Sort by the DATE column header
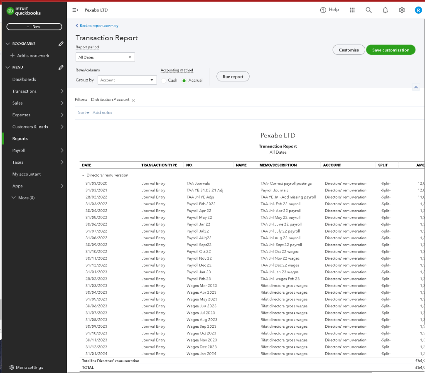425x373 pixels. click(x=87, y=165)
